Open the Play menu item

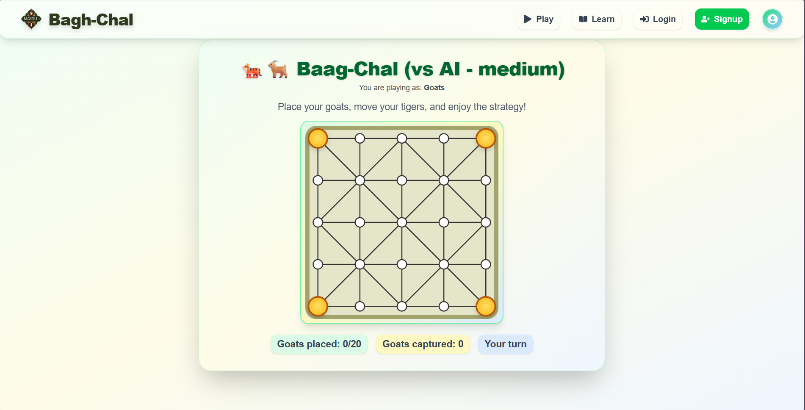tap(538, 19)
